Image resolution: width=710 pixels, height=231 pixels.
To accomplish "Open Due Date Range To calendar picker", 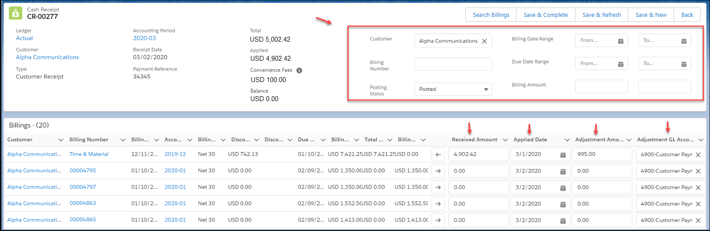I will pyautogui.click(x=683, y=64).
